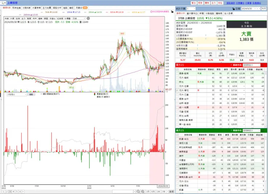Uncheck the checked 元大 broker row checkbox

click(177, 90)
